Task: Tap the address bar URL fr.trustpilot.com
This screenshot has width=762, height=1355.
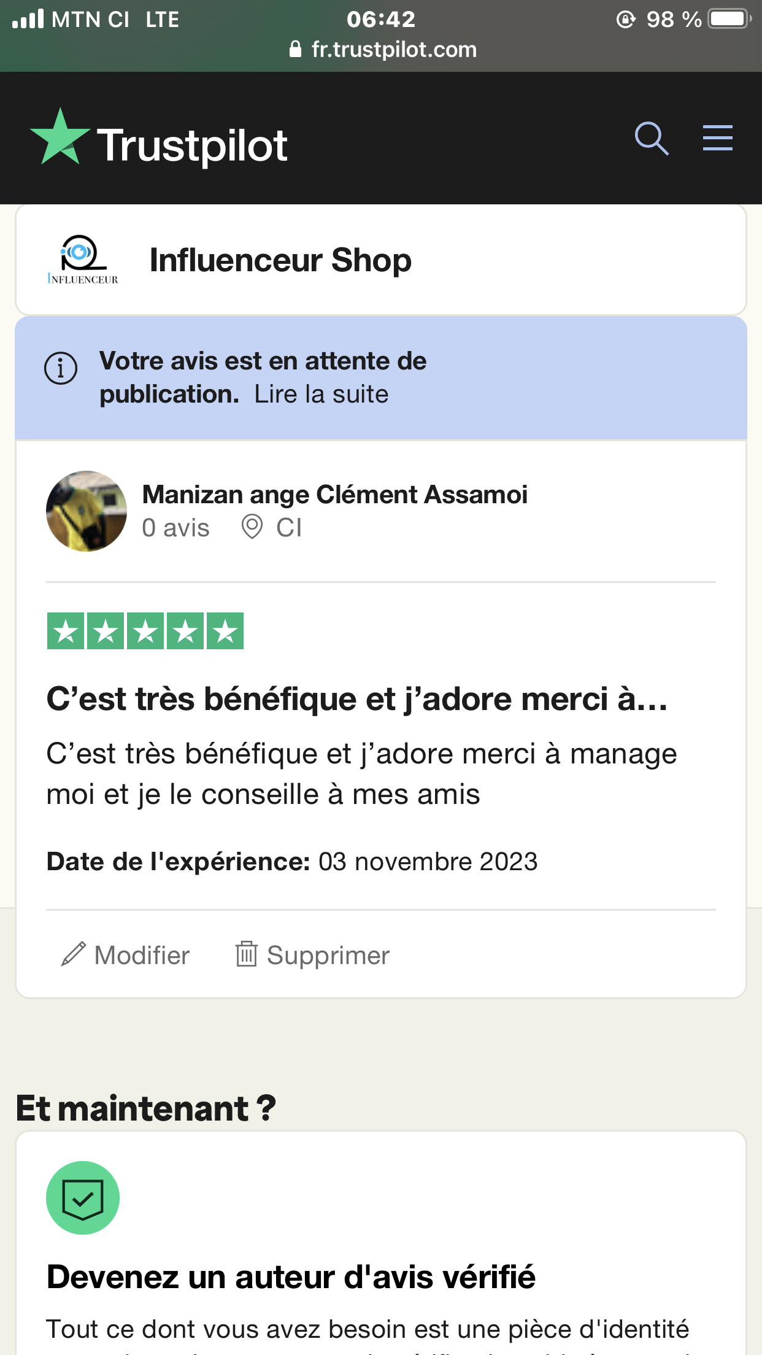Action: (x=393, y=50)
